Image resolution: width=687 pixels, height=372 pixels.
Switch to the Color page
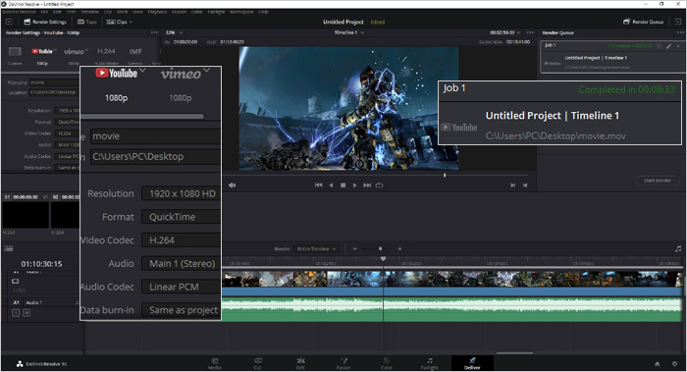pyautogui.click(x=387, y=363)
